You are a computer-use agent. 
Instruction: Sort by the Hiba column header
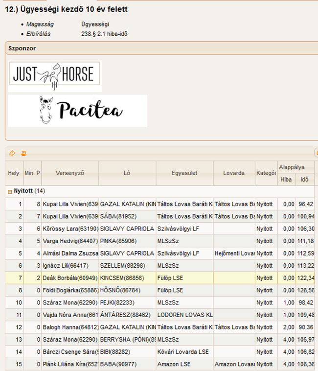pos(286,180)
